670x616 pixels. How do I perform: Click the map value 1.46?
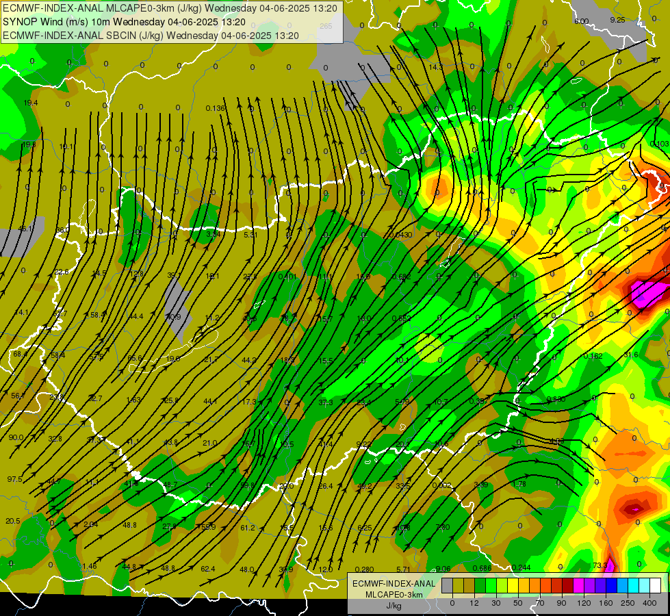[90, 566]
